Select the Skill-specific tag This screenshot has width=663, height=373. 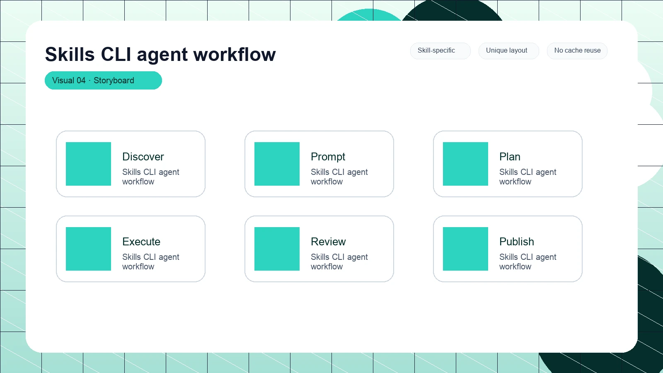pyautogui.click(x=440, y=51)
